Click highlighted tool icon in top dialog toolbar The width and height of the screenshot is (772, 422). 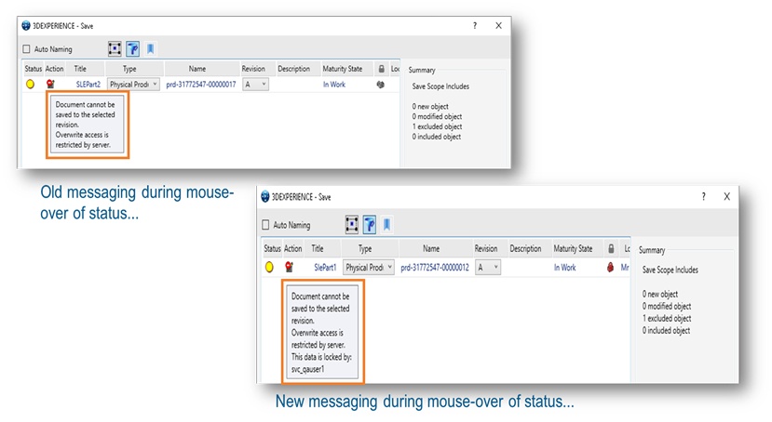[132, 48]
